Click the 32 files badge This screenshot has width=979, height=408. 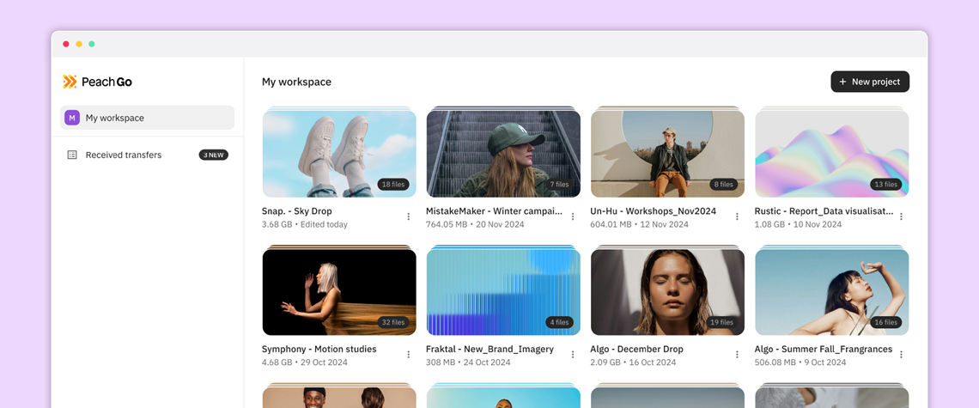(393, 322)
